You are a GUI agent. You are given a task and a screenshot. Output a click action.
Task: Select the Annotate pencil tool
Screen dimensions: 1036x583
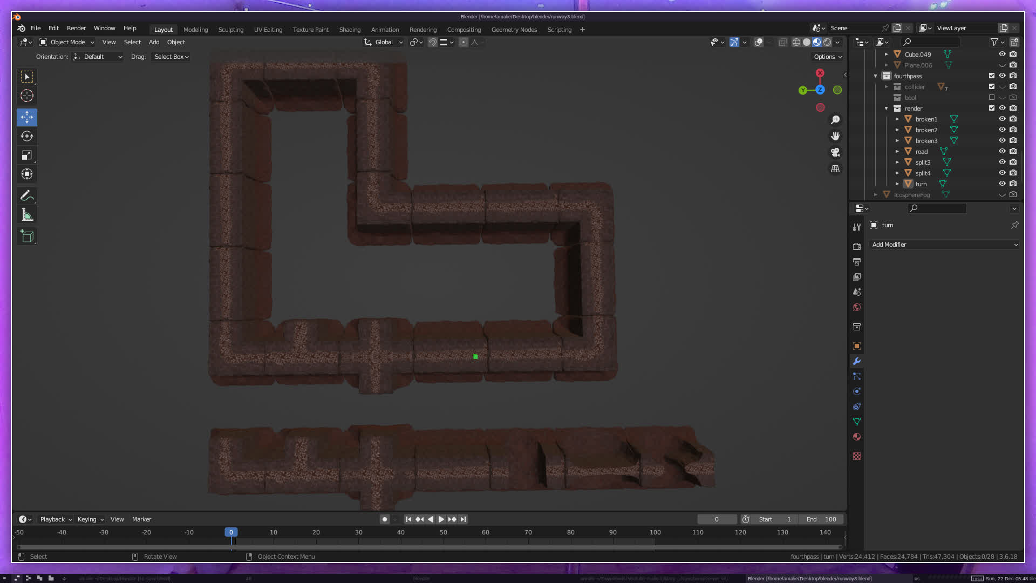(x=26, y=195)
